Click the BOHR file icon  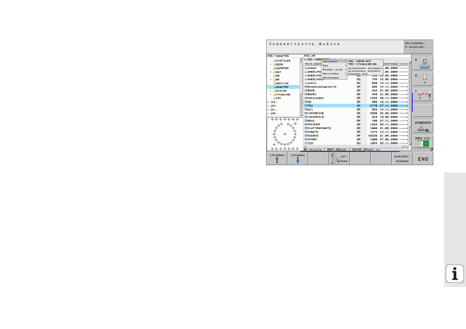coord(306,90)
